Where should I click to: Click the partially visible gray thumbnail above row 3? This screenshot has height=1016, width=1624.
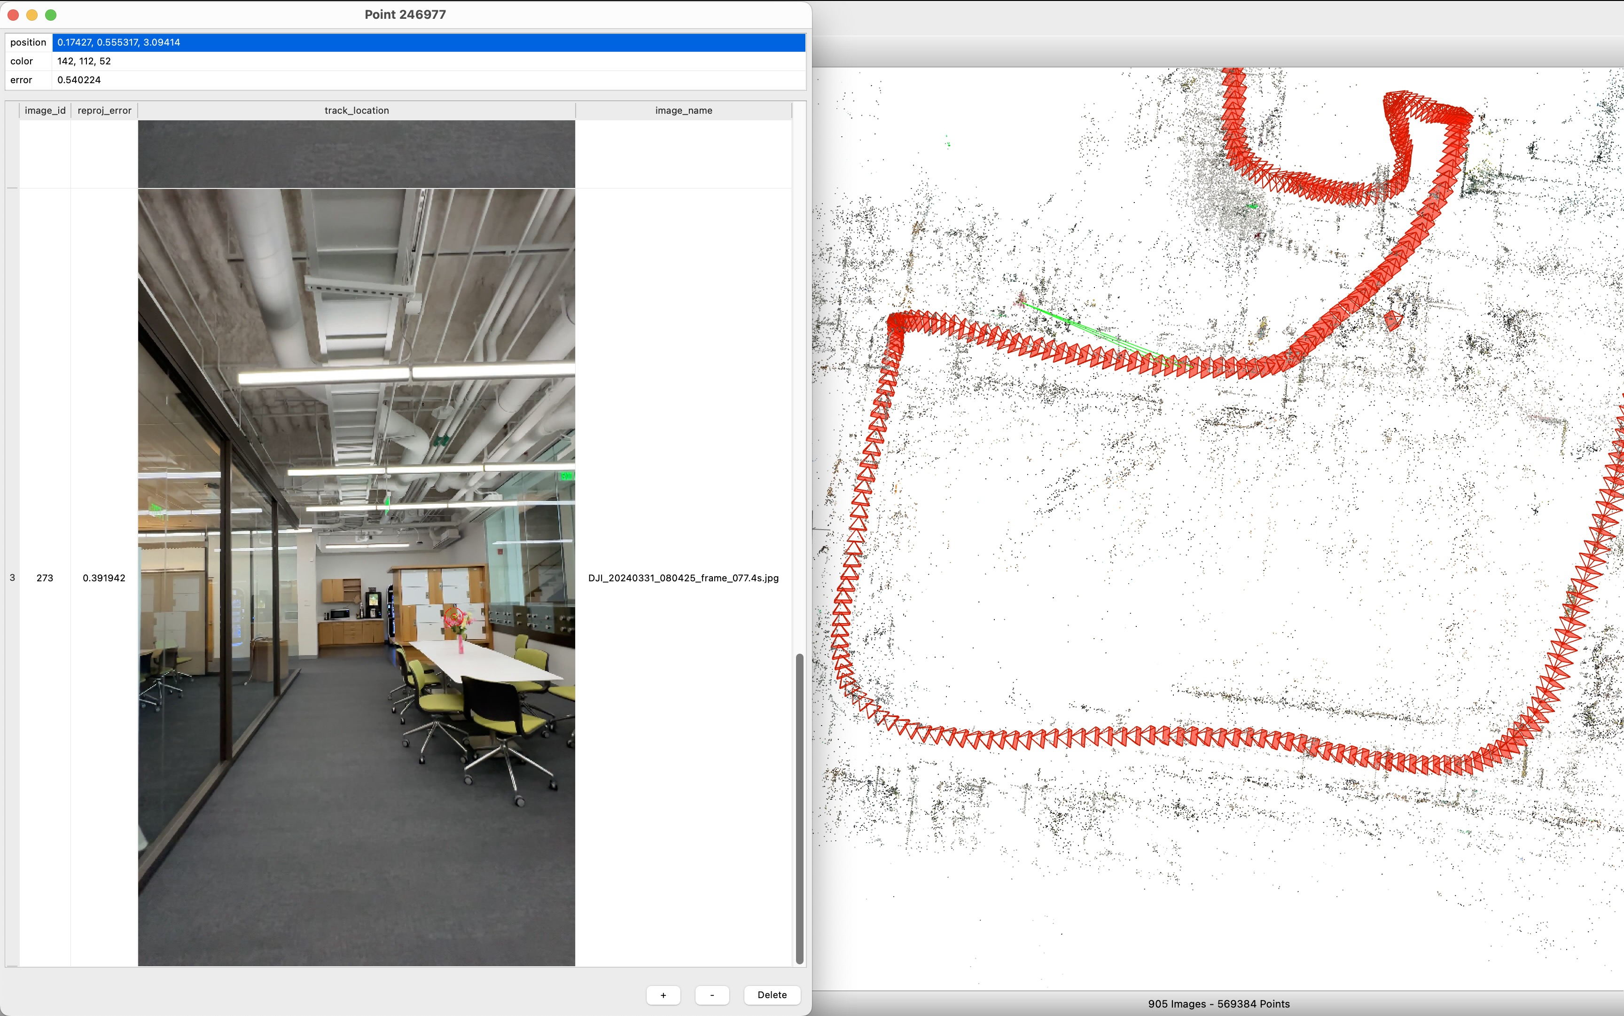pyautogui.click(x=356, y=154)
